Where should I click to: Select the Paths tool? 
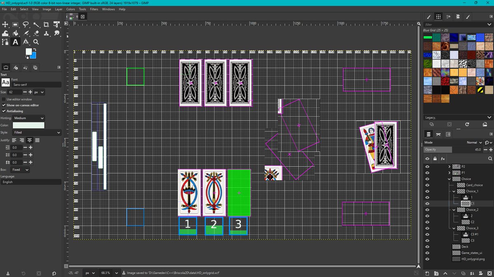coord(5,42)
